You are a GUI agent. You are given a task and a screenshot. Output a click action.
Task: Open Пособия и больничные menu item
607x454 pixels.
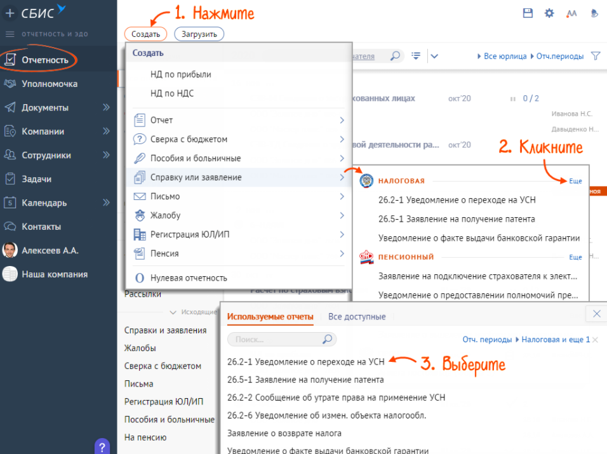tap(239, 158)
